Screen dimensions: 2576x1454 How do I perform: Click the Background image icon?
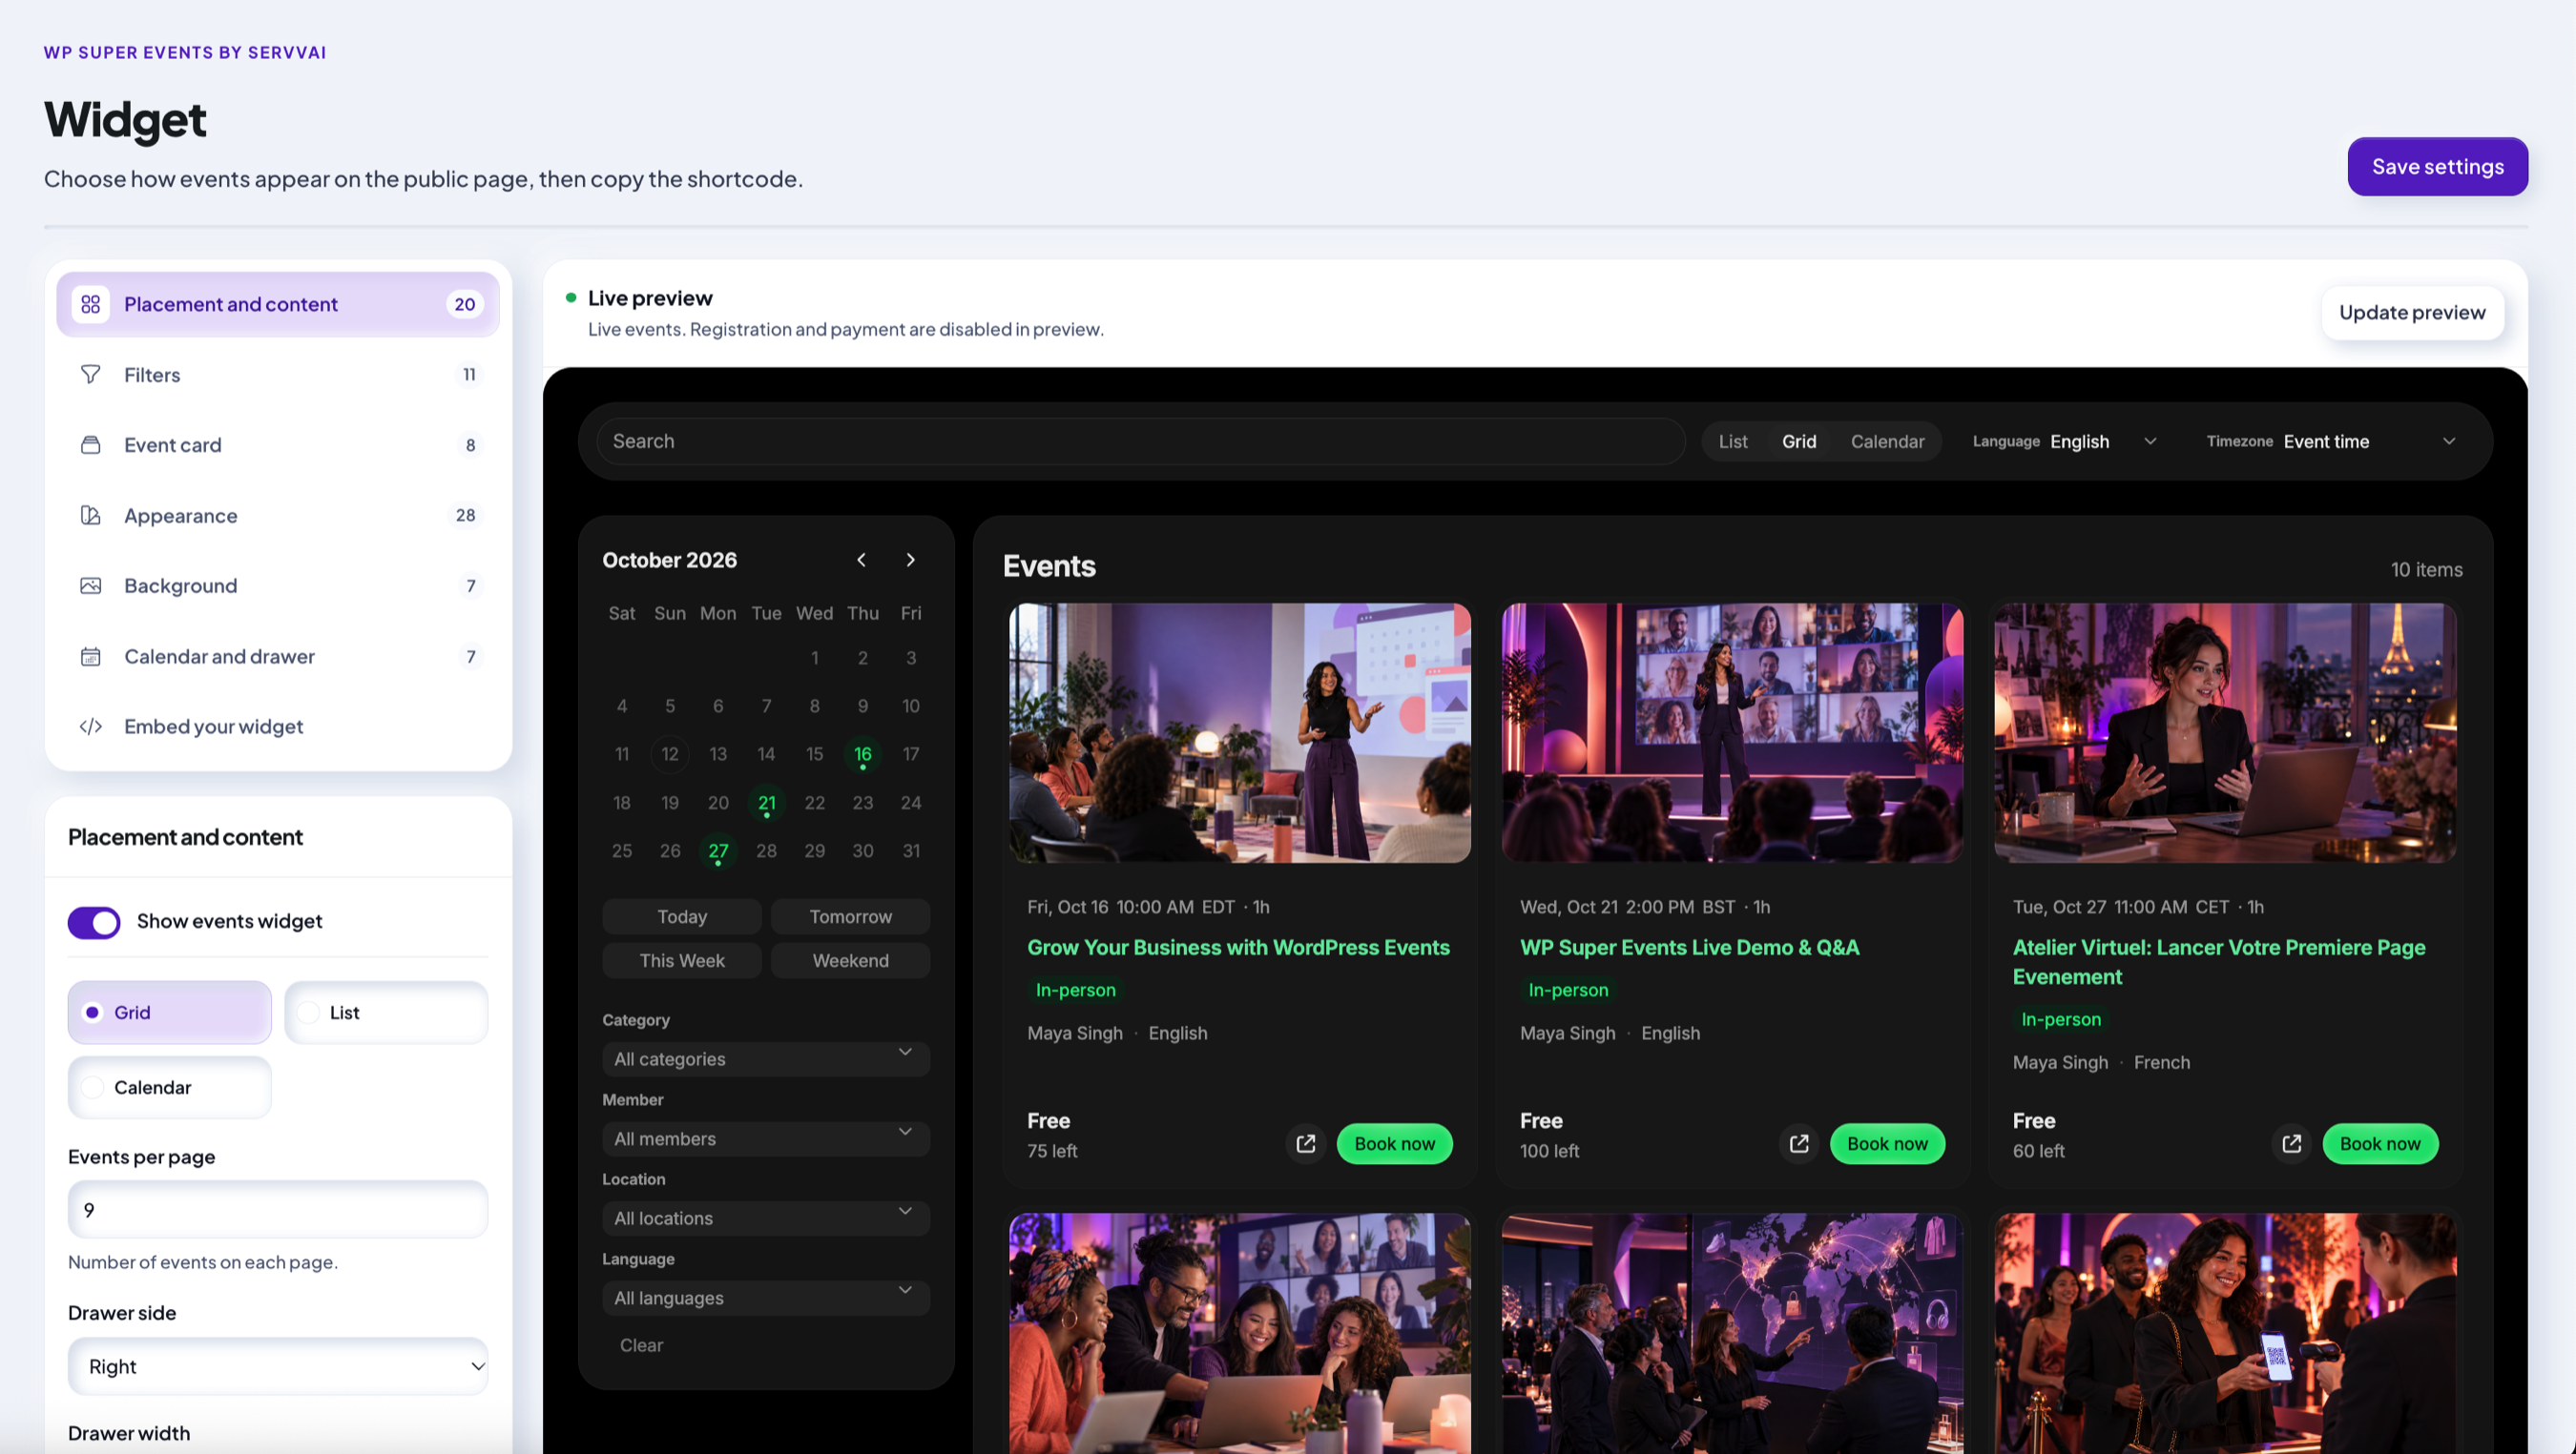[x=90, y=585]
